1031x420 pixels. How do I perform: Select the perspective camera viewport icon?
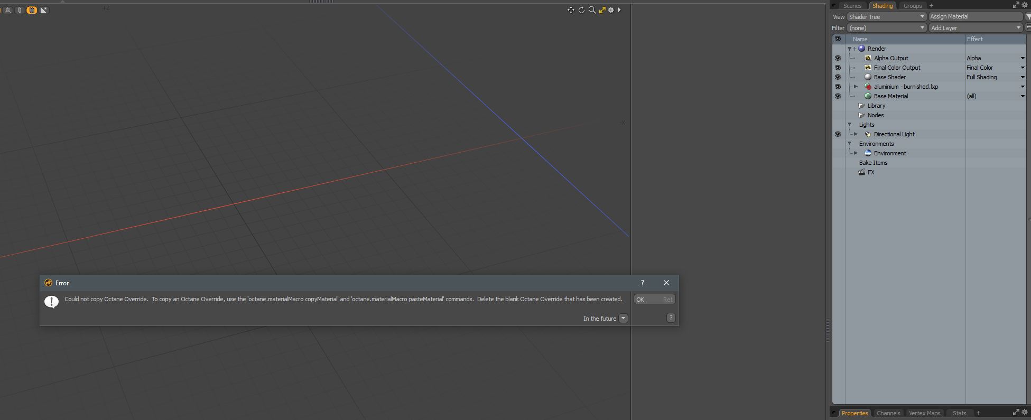click(x=8, y=10)
